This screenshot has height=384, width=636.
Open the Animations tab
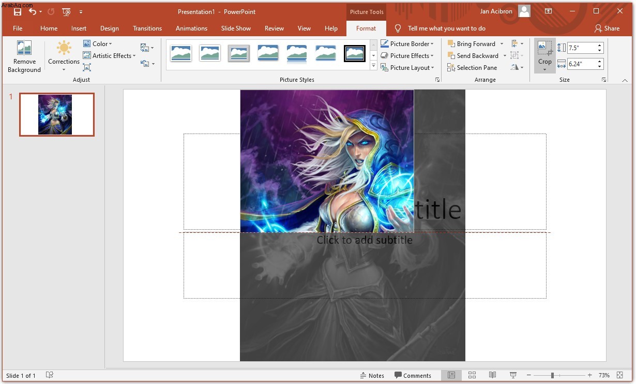(x=191, y=28)
